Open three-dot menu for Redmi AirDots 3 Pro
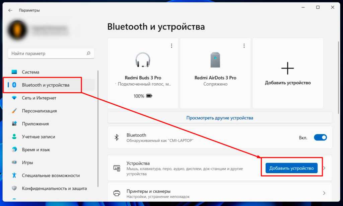This screenshot has width=343, height=206. coord(244,46)
